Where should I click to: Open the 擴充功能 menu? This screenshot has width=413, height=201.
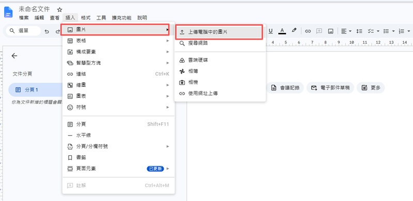pyautogui.click(x=121, y=18)
